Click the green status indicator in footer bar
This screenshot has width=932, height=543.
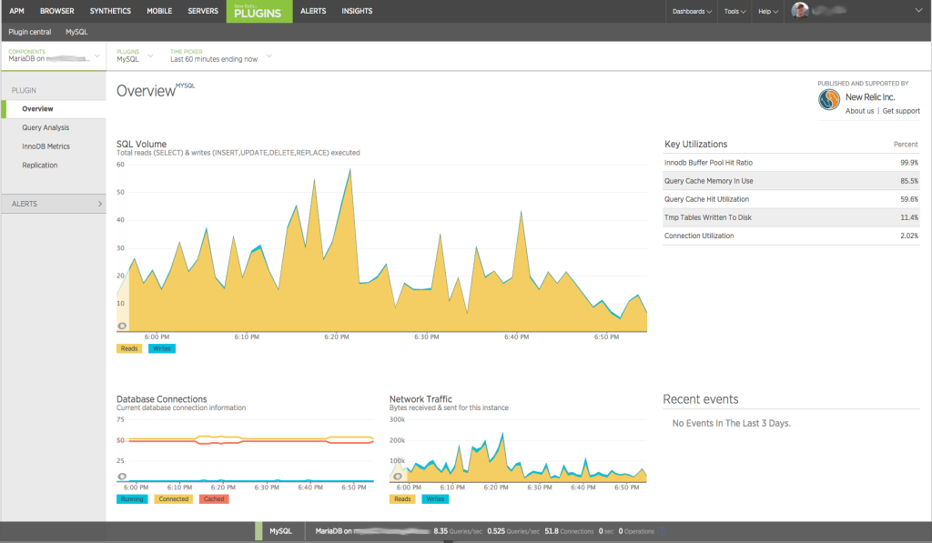(x=258, y=531)
